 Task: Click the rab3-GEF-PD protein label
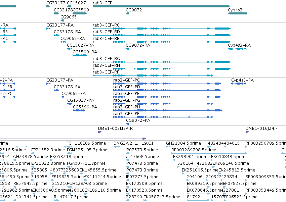coord(127,87)
